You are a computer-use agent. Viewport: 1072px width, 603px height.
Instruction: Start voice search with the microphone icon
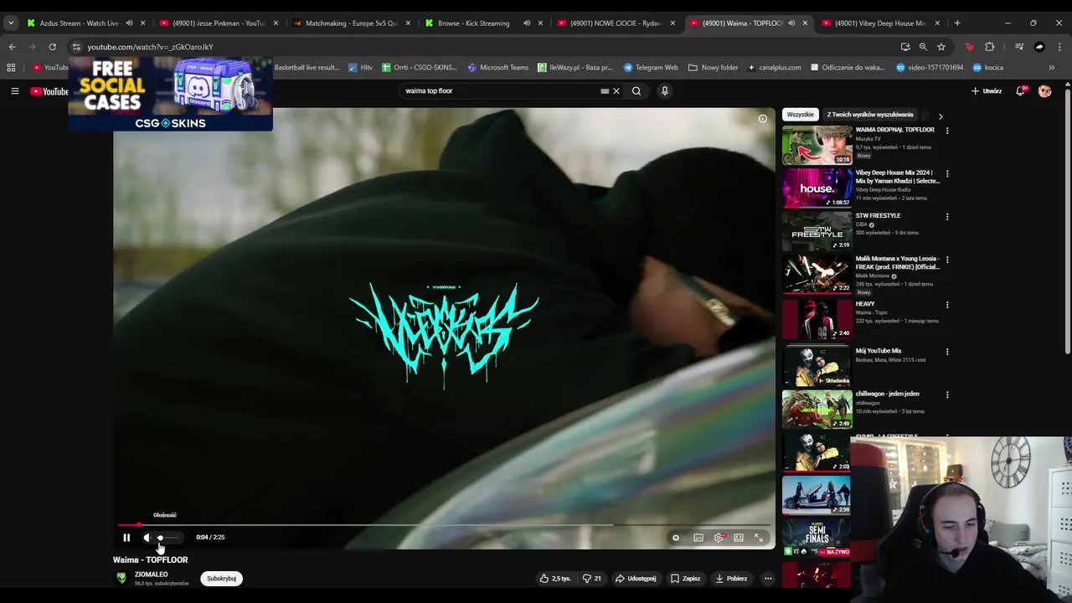pos(664,90)
